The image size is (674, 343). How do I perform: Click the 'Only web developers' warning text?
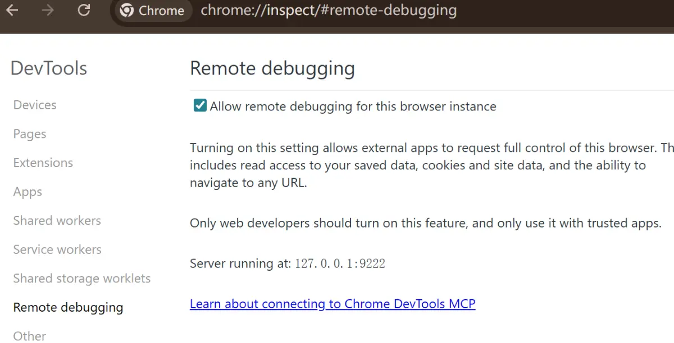point(425,223)
